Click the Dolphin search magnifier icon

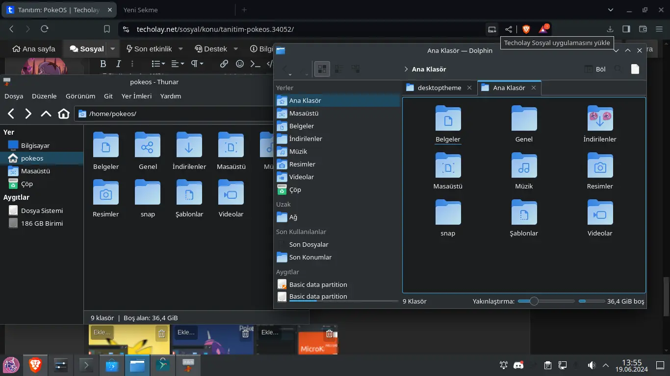(x=618, y=69)
